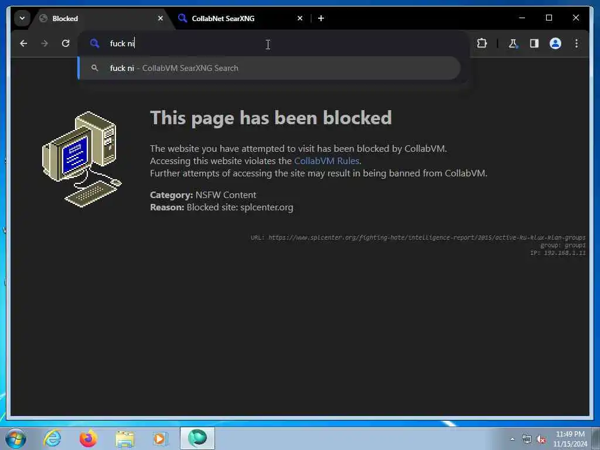
Task: Click the active browser taskbar button
Action: click(x=197, y=438)
